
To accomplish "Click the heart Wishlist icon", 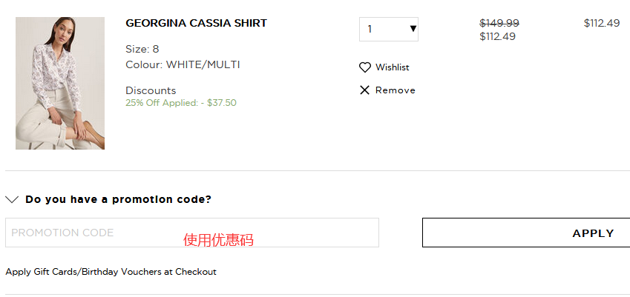I will 365,67.
